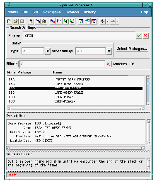Select the MAKE-OPEN-FRAME row
This screenshot has height=195, width=157.
75,93
